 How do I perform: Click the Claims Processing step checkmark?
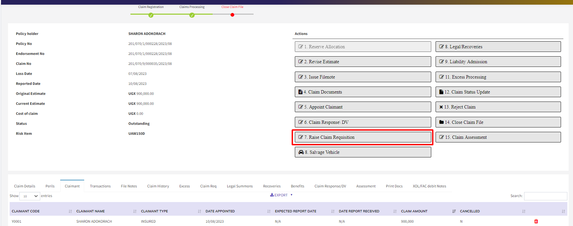pos(192,15)
